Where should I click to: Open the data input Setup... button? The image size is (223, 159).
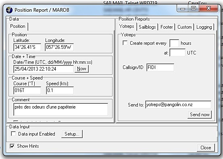pyautogui.click(x=72, y=134)
